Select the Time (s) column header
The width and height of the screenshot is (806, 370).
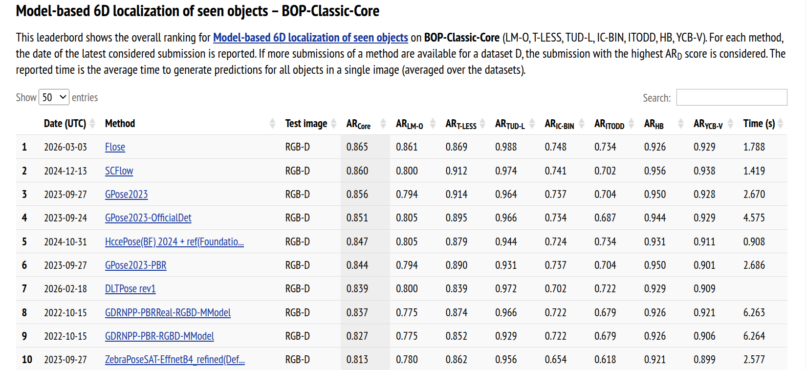point(759,124)
